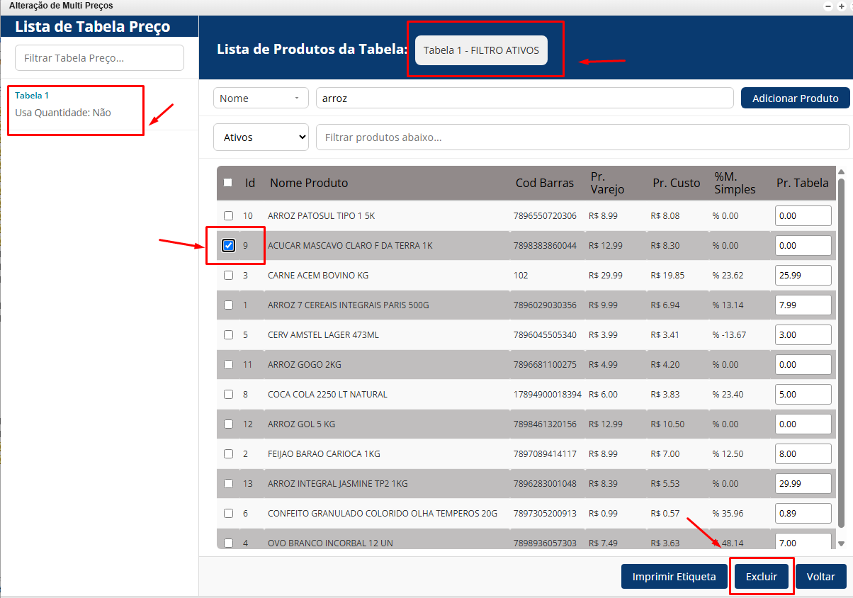
Task: Toggle the select-all checkbox in table header
Action: (x=228, y=182)
